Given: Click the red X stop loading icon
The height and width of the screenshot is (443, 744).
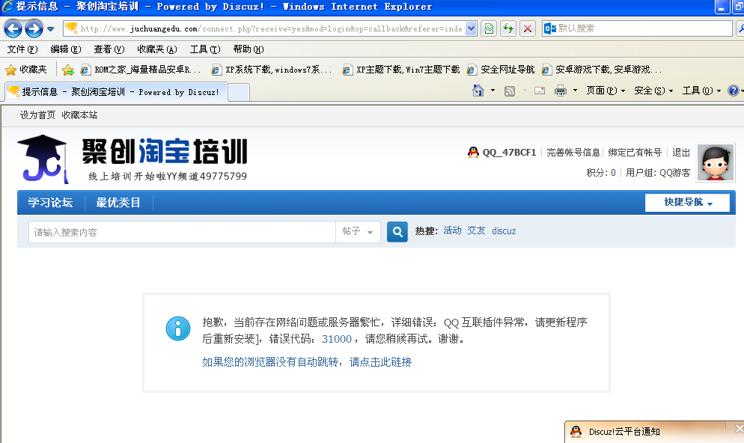Looking at the screenshot, I should [x=528, y=28].
